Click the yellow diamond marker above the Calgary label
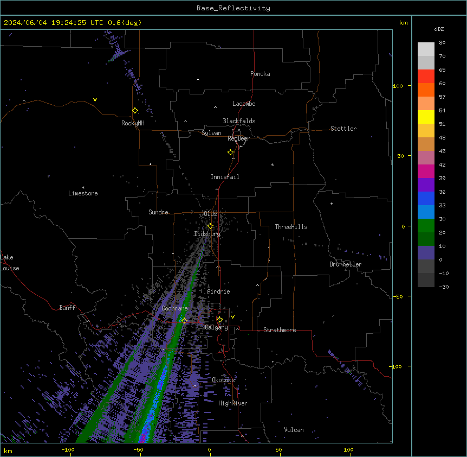This screenshot has width=467, height=457. 219,320
